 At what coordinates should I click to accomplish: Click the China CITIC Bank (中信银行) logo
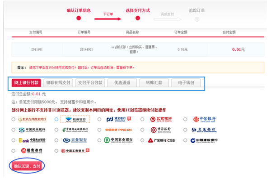204,119
